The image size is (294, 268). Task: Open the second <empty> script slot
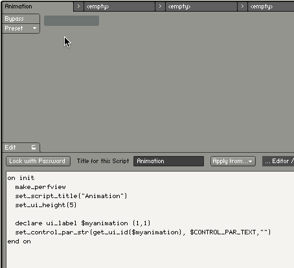pos(201,6)
